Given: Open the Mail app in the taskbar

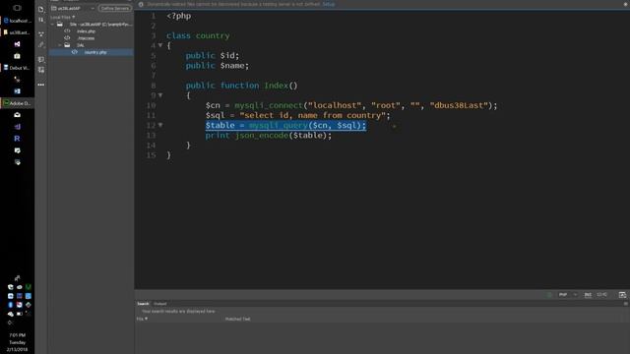Looking at the screenshot, I should coord(17,115).
